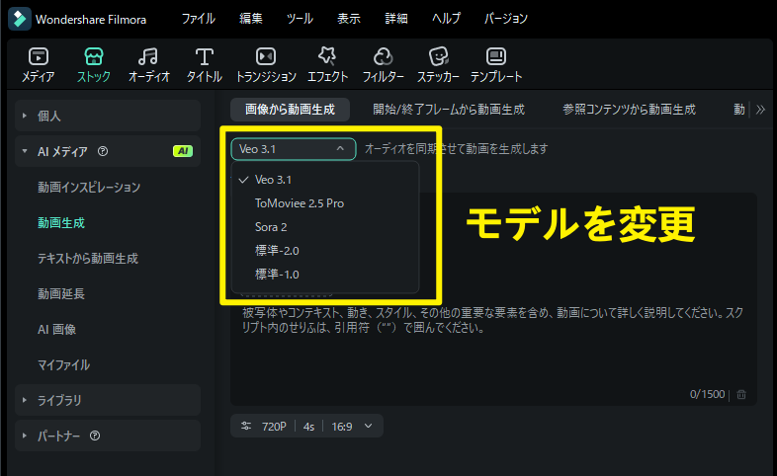Open the ファイル menu
The height and width of the screenshot is (476, 777).
[x=199, y=19]
